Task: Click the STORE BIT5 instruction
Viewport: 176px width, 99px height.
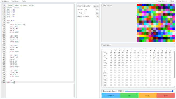Action: point(14,42)
